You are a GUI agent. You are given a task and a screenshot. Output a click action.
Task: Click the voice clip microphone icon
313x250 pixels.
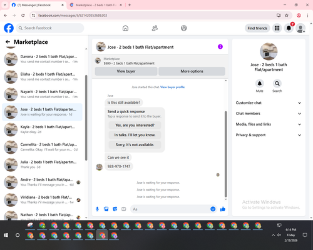coord(97,209)
